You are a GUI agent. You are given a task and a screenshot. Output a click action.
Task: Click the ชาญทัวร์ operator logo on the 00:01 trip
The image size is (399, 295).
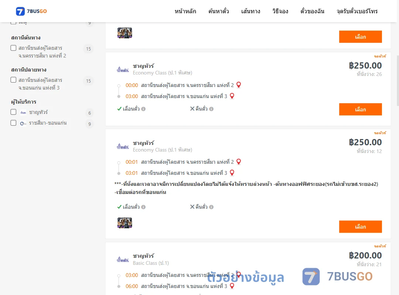pyautogui.click(x=123, y=146)
